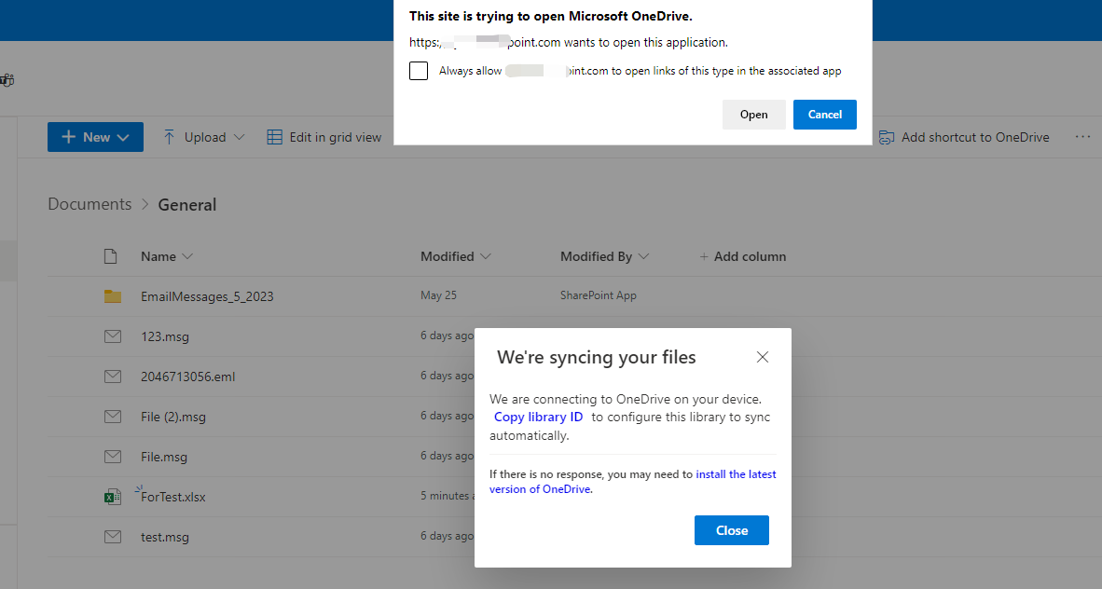Viewport: 1102px width, 589px height.
Task: Click the May 25 modified date
Action: pyautogui.click(x=438, y=295)
